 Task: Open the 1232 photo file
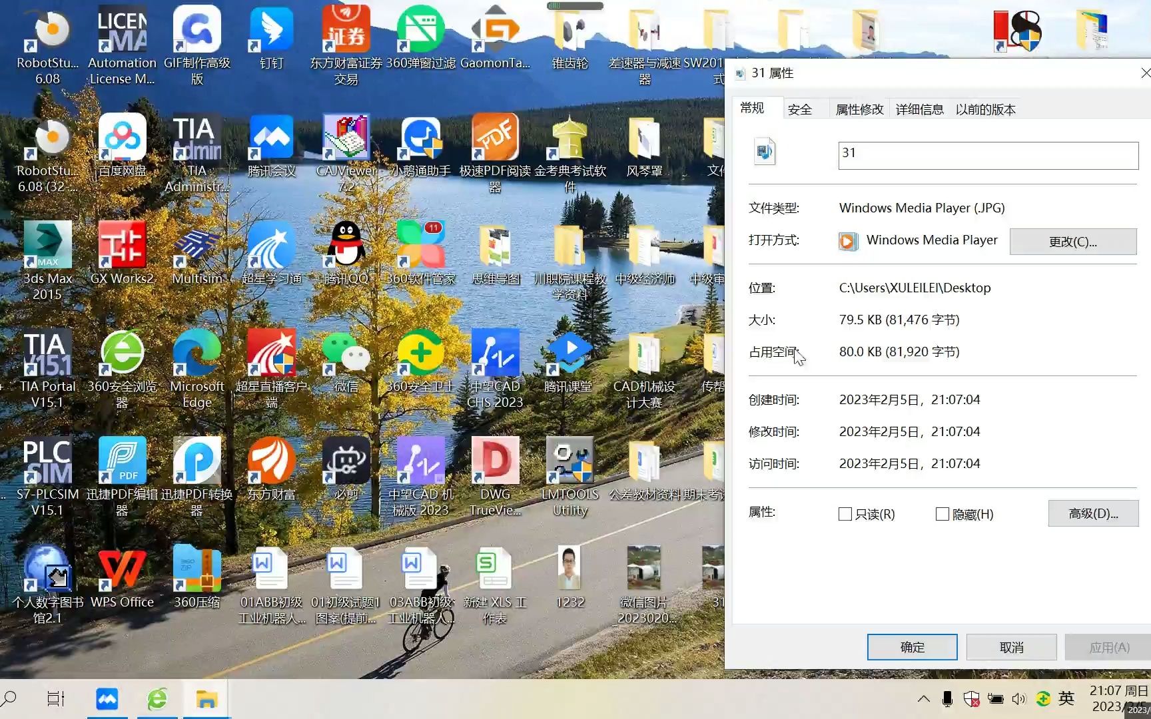tap(570, 577)
